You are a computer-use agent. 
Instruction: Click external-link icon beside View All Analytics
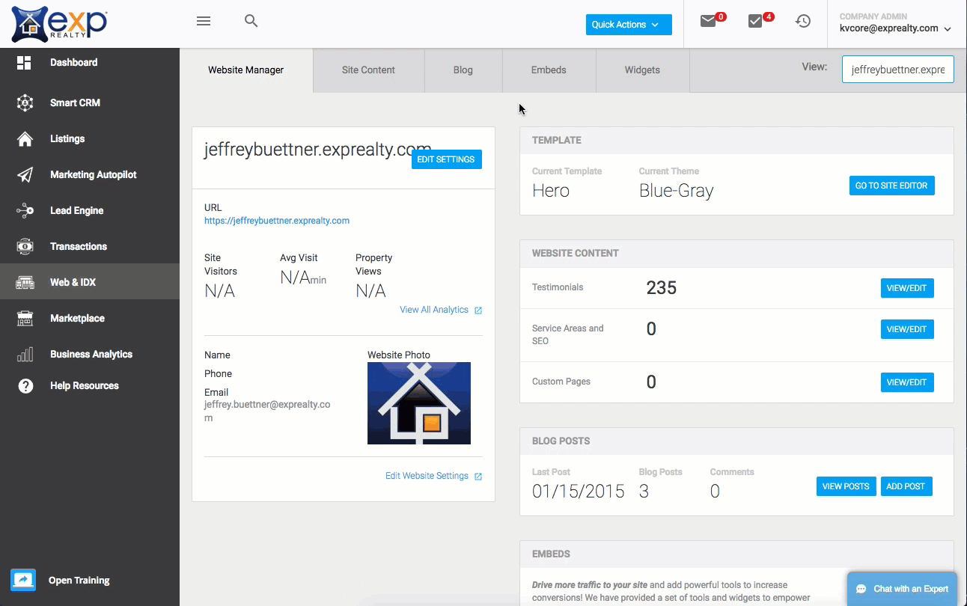(478, 310)
